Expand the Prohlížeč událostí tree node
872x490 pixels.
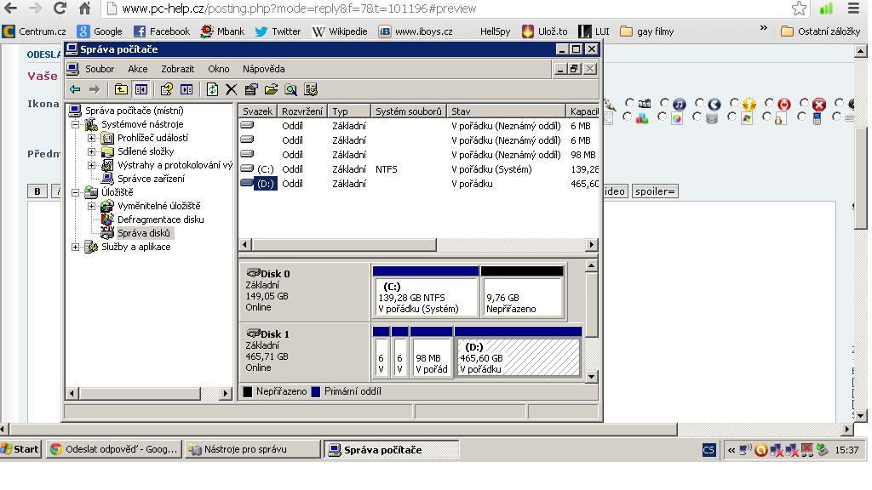point(91,138)
